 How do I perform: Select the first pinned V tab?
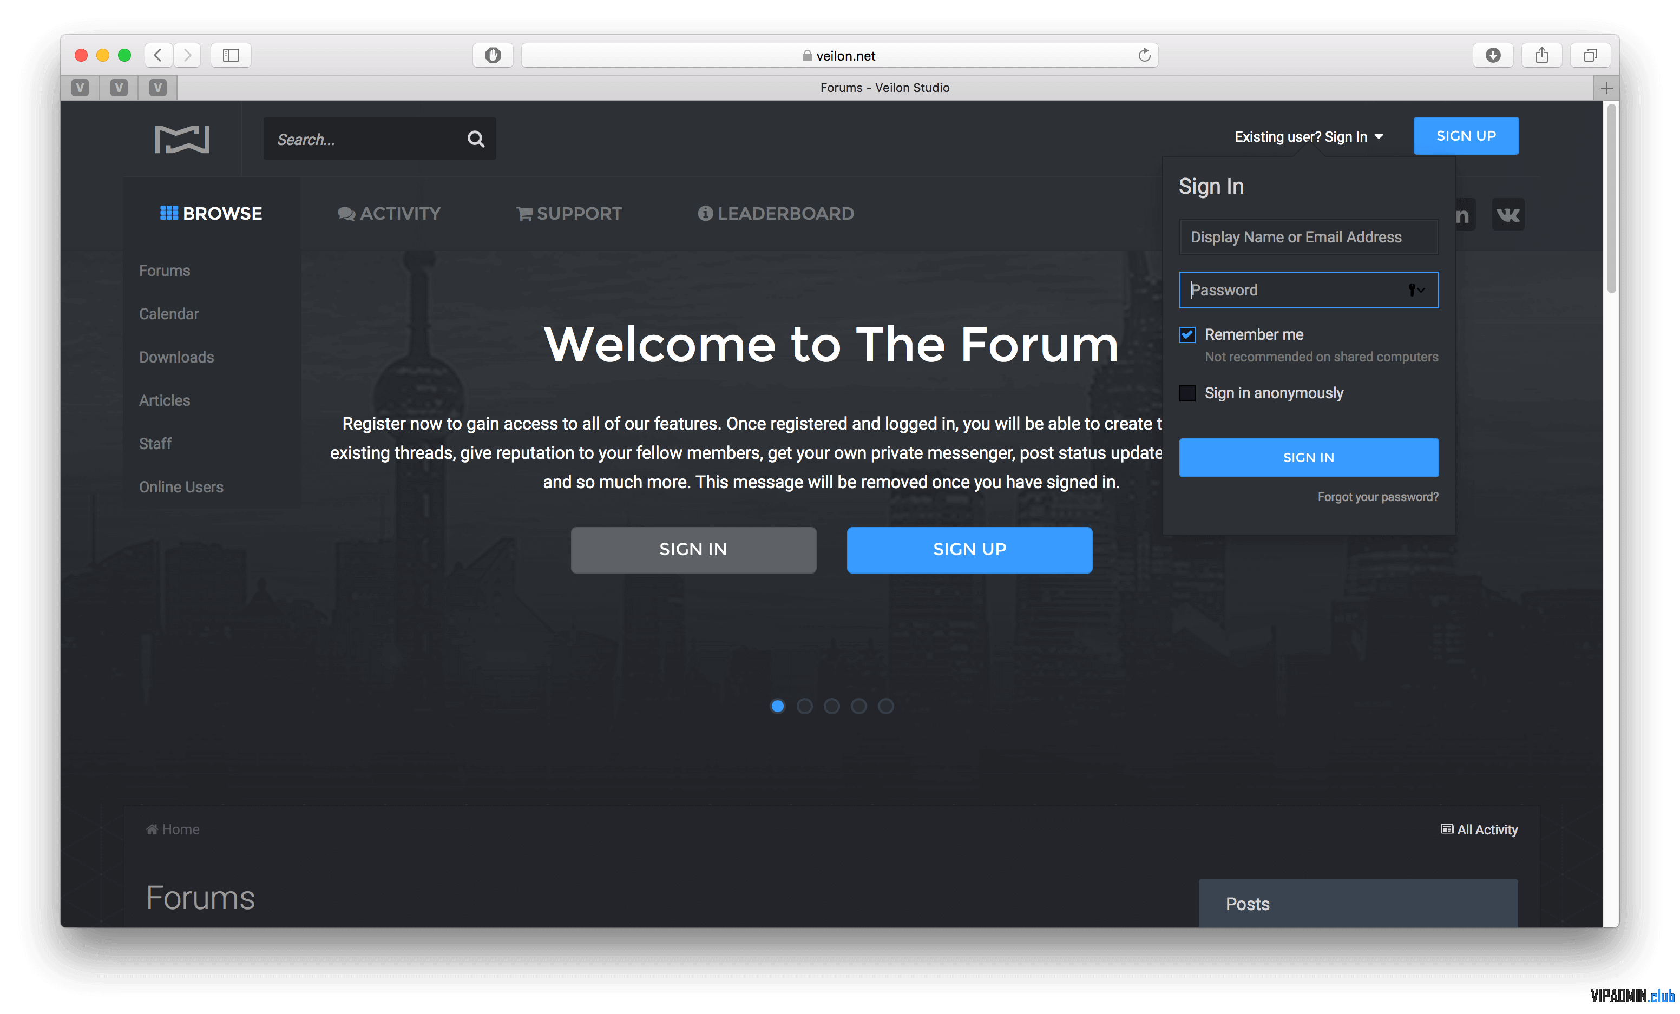click(80, 88)
